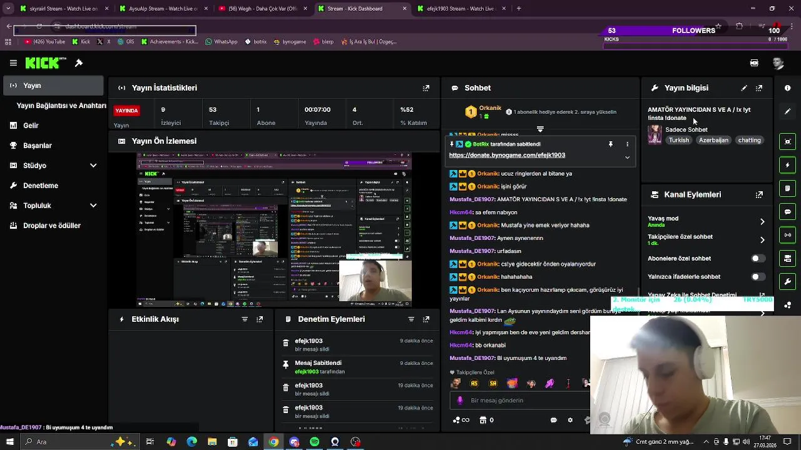Image resolution: width=801 pixels, height=450 pixels.
Task: Toggle the broadcast signal icon in right sidebar
Action: pyautogui.click(x=787, y=235)
